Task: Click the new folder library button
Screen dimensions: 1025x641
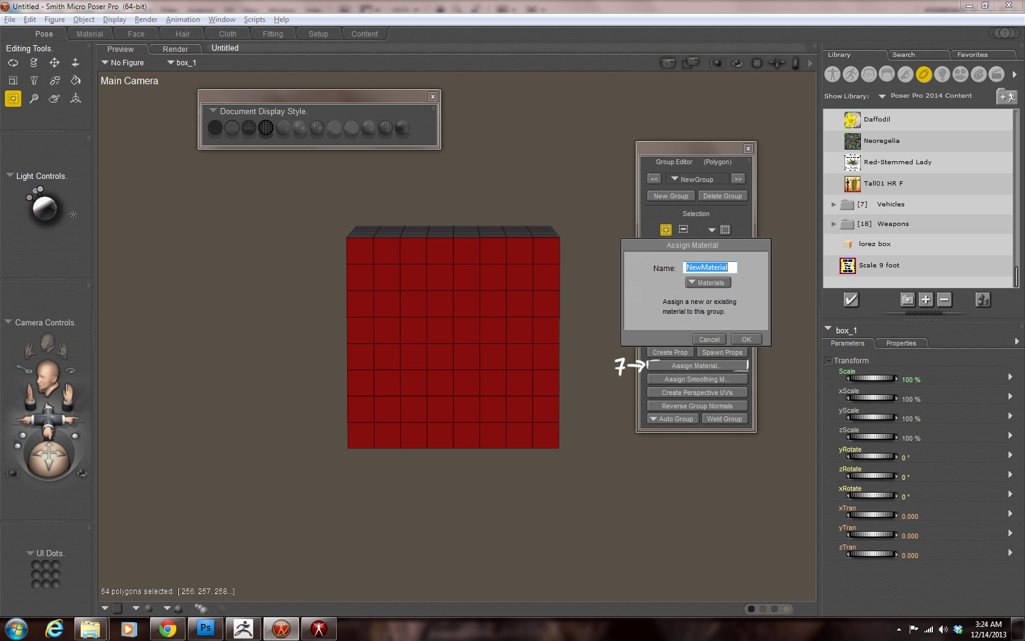Action: pyautogui.click(x=907, y=300)
